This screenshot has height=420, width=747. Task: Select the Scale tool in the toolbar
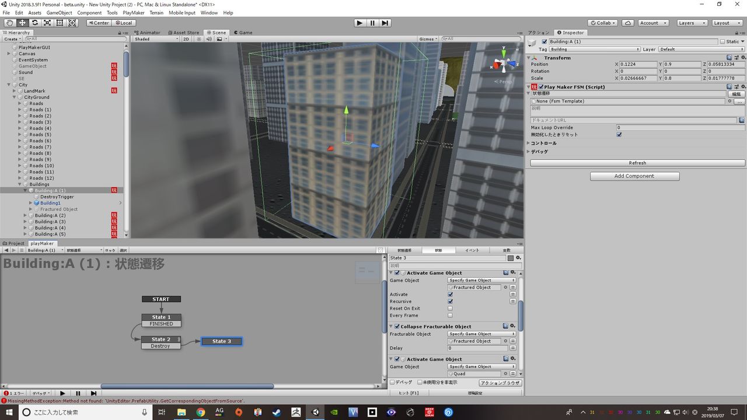point(47,23)
